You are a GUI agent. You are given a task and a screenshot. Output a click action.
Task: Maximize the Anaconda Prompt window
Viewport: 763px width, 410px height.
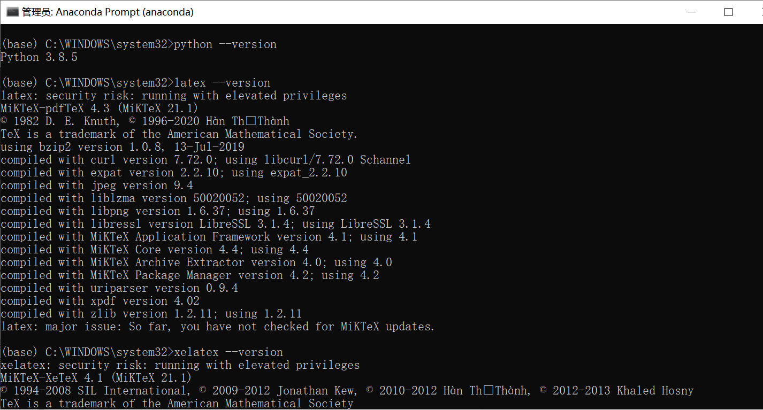(728, 12)
